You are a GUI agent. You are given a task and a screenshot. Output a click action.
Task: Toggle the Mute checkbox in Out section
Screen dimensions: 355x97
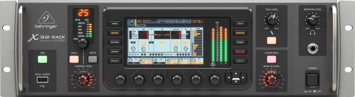coord(182,39)
